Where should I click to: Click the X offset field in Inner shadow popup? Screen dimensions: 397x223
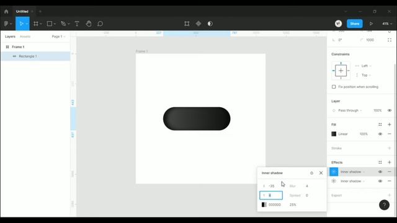[x=271, y=186]
